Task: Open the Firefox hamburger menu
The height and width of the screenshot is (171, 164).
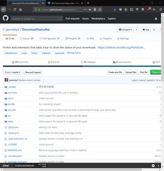Action: [161, 9]
